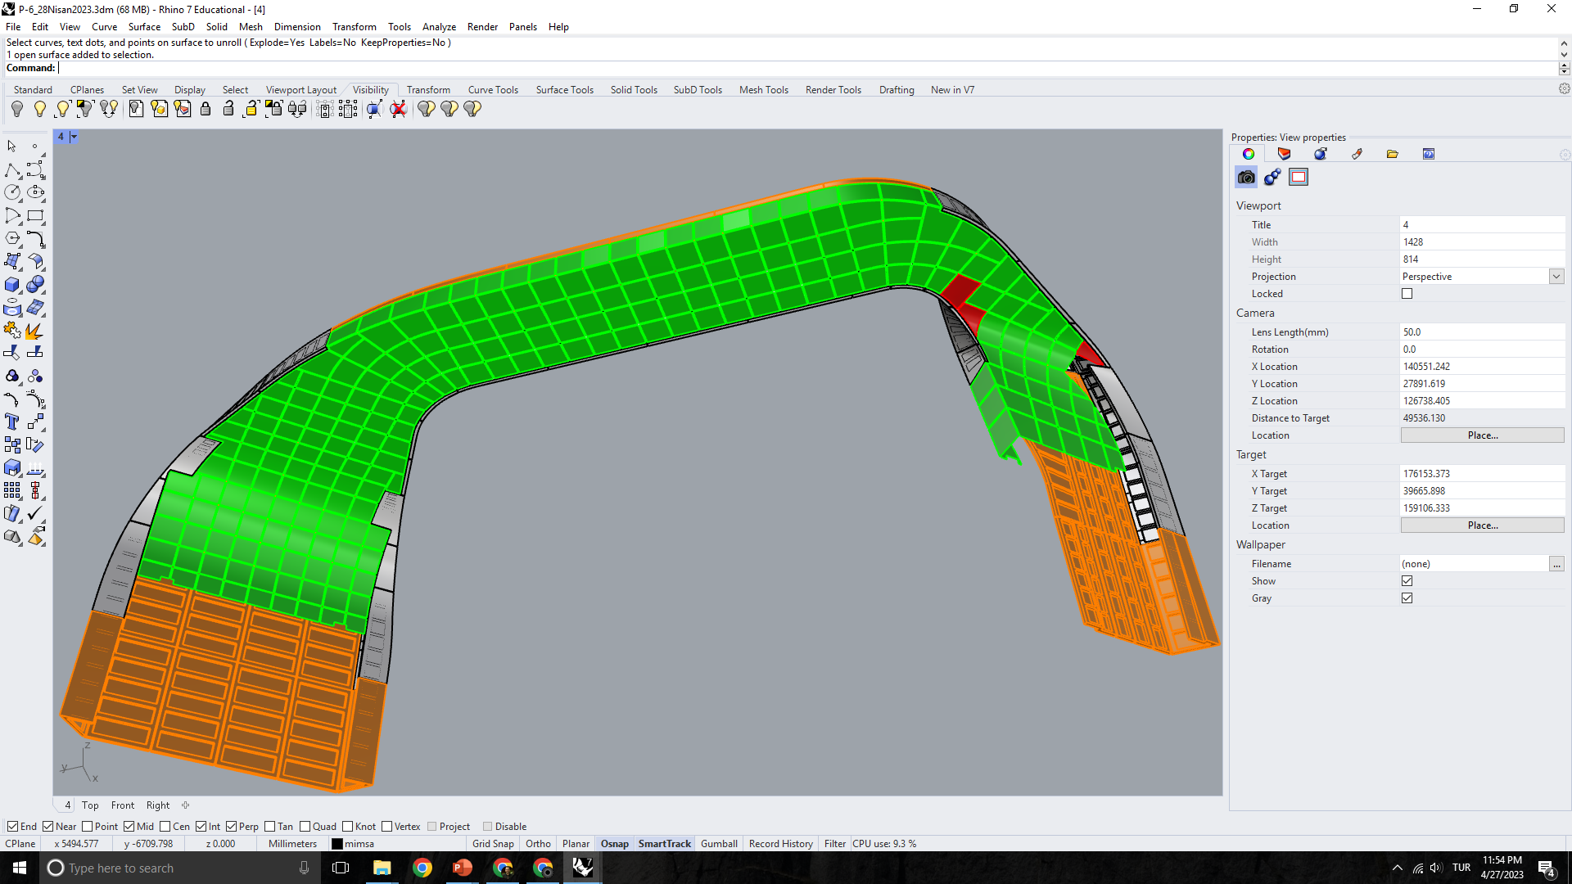
Task: Click the Show Objects yellow lightbulb icon
Action: pyautogui.click(x=39, y=109)
